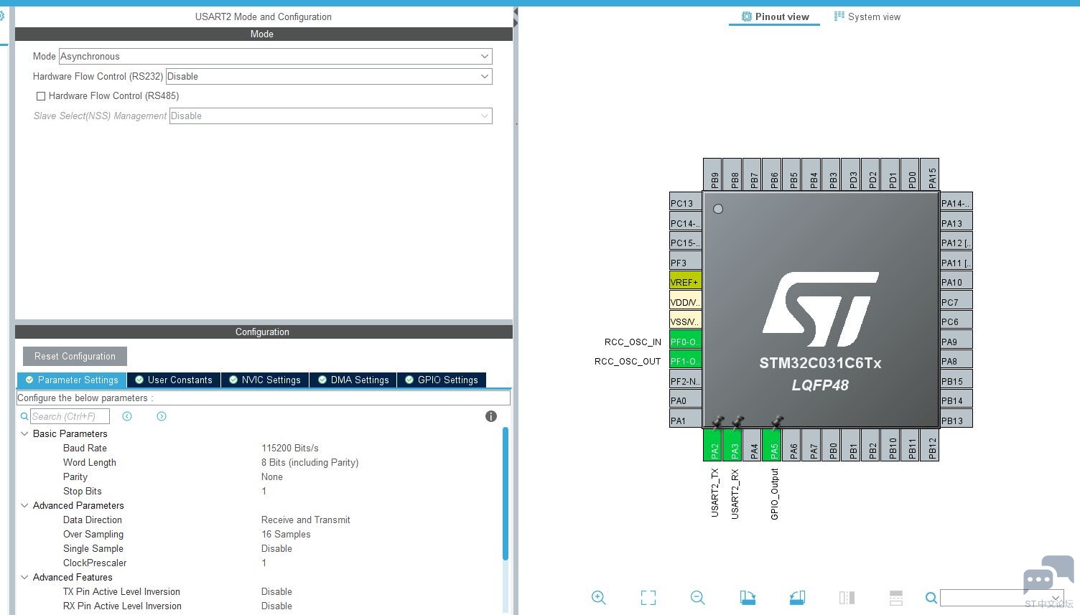The height and width of the screenshot is (615, 1080).
Task: Open the Mode dropdown
Action: [x=276, y=57]
